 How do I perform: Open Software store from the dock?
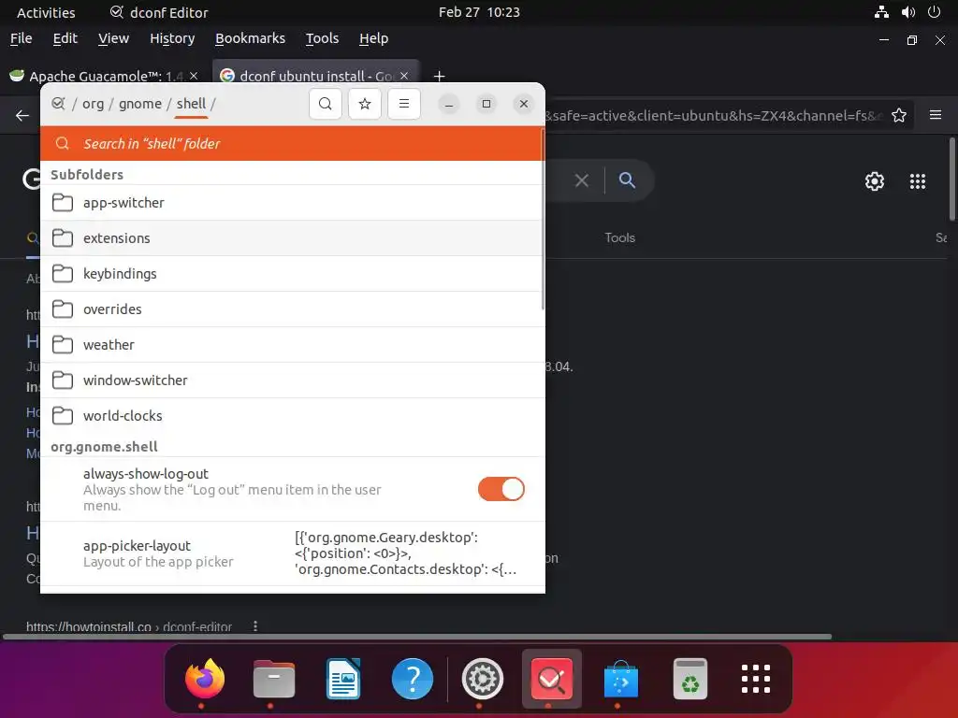click(x=621, y=679)
